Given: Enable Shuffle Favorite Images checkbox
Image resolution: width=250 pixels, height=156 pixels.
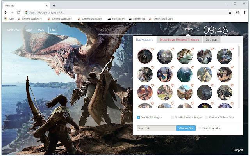Looking at the screenshot, I should (x=173, y=117).
